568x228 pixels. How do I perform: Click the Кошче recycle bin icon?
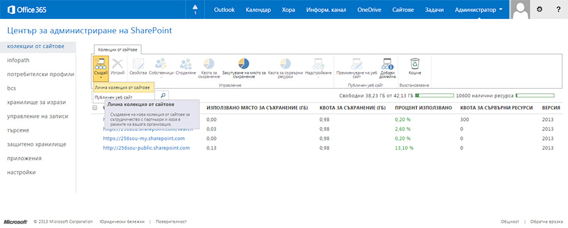tap(415, 64)
